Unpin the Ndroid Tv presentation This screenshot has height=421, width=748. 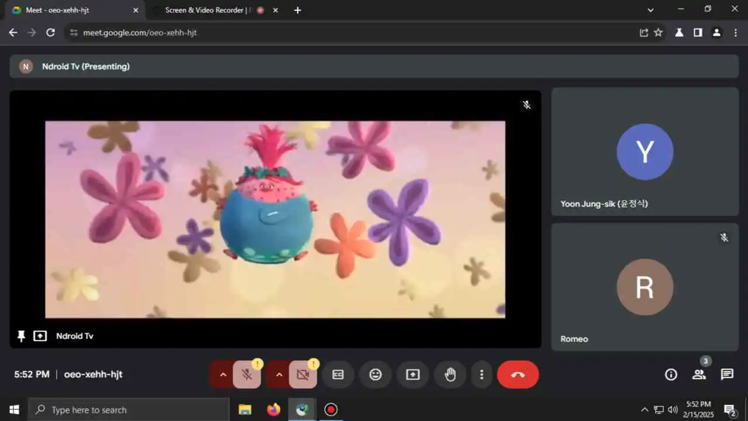coord(22,336)
